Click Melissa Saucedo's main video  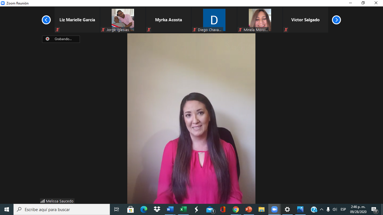pyautogui.click(x=191, y=118)
